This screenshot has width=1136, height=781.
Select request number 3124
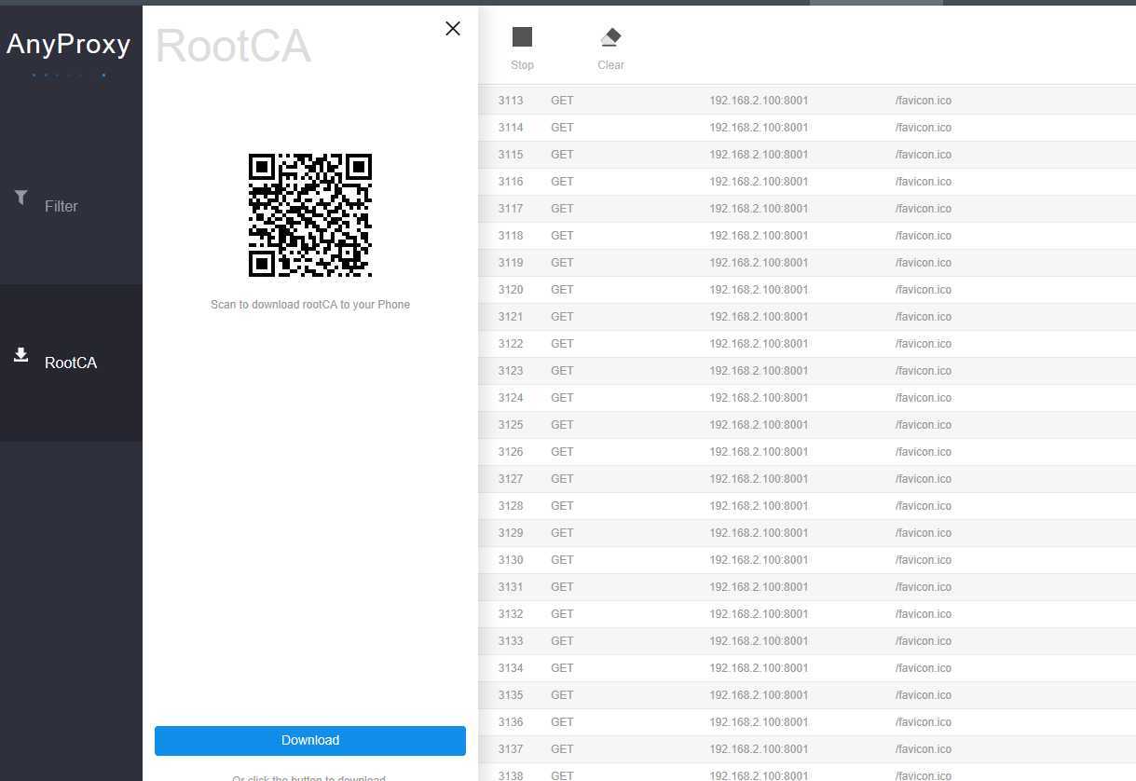(511, 398)
